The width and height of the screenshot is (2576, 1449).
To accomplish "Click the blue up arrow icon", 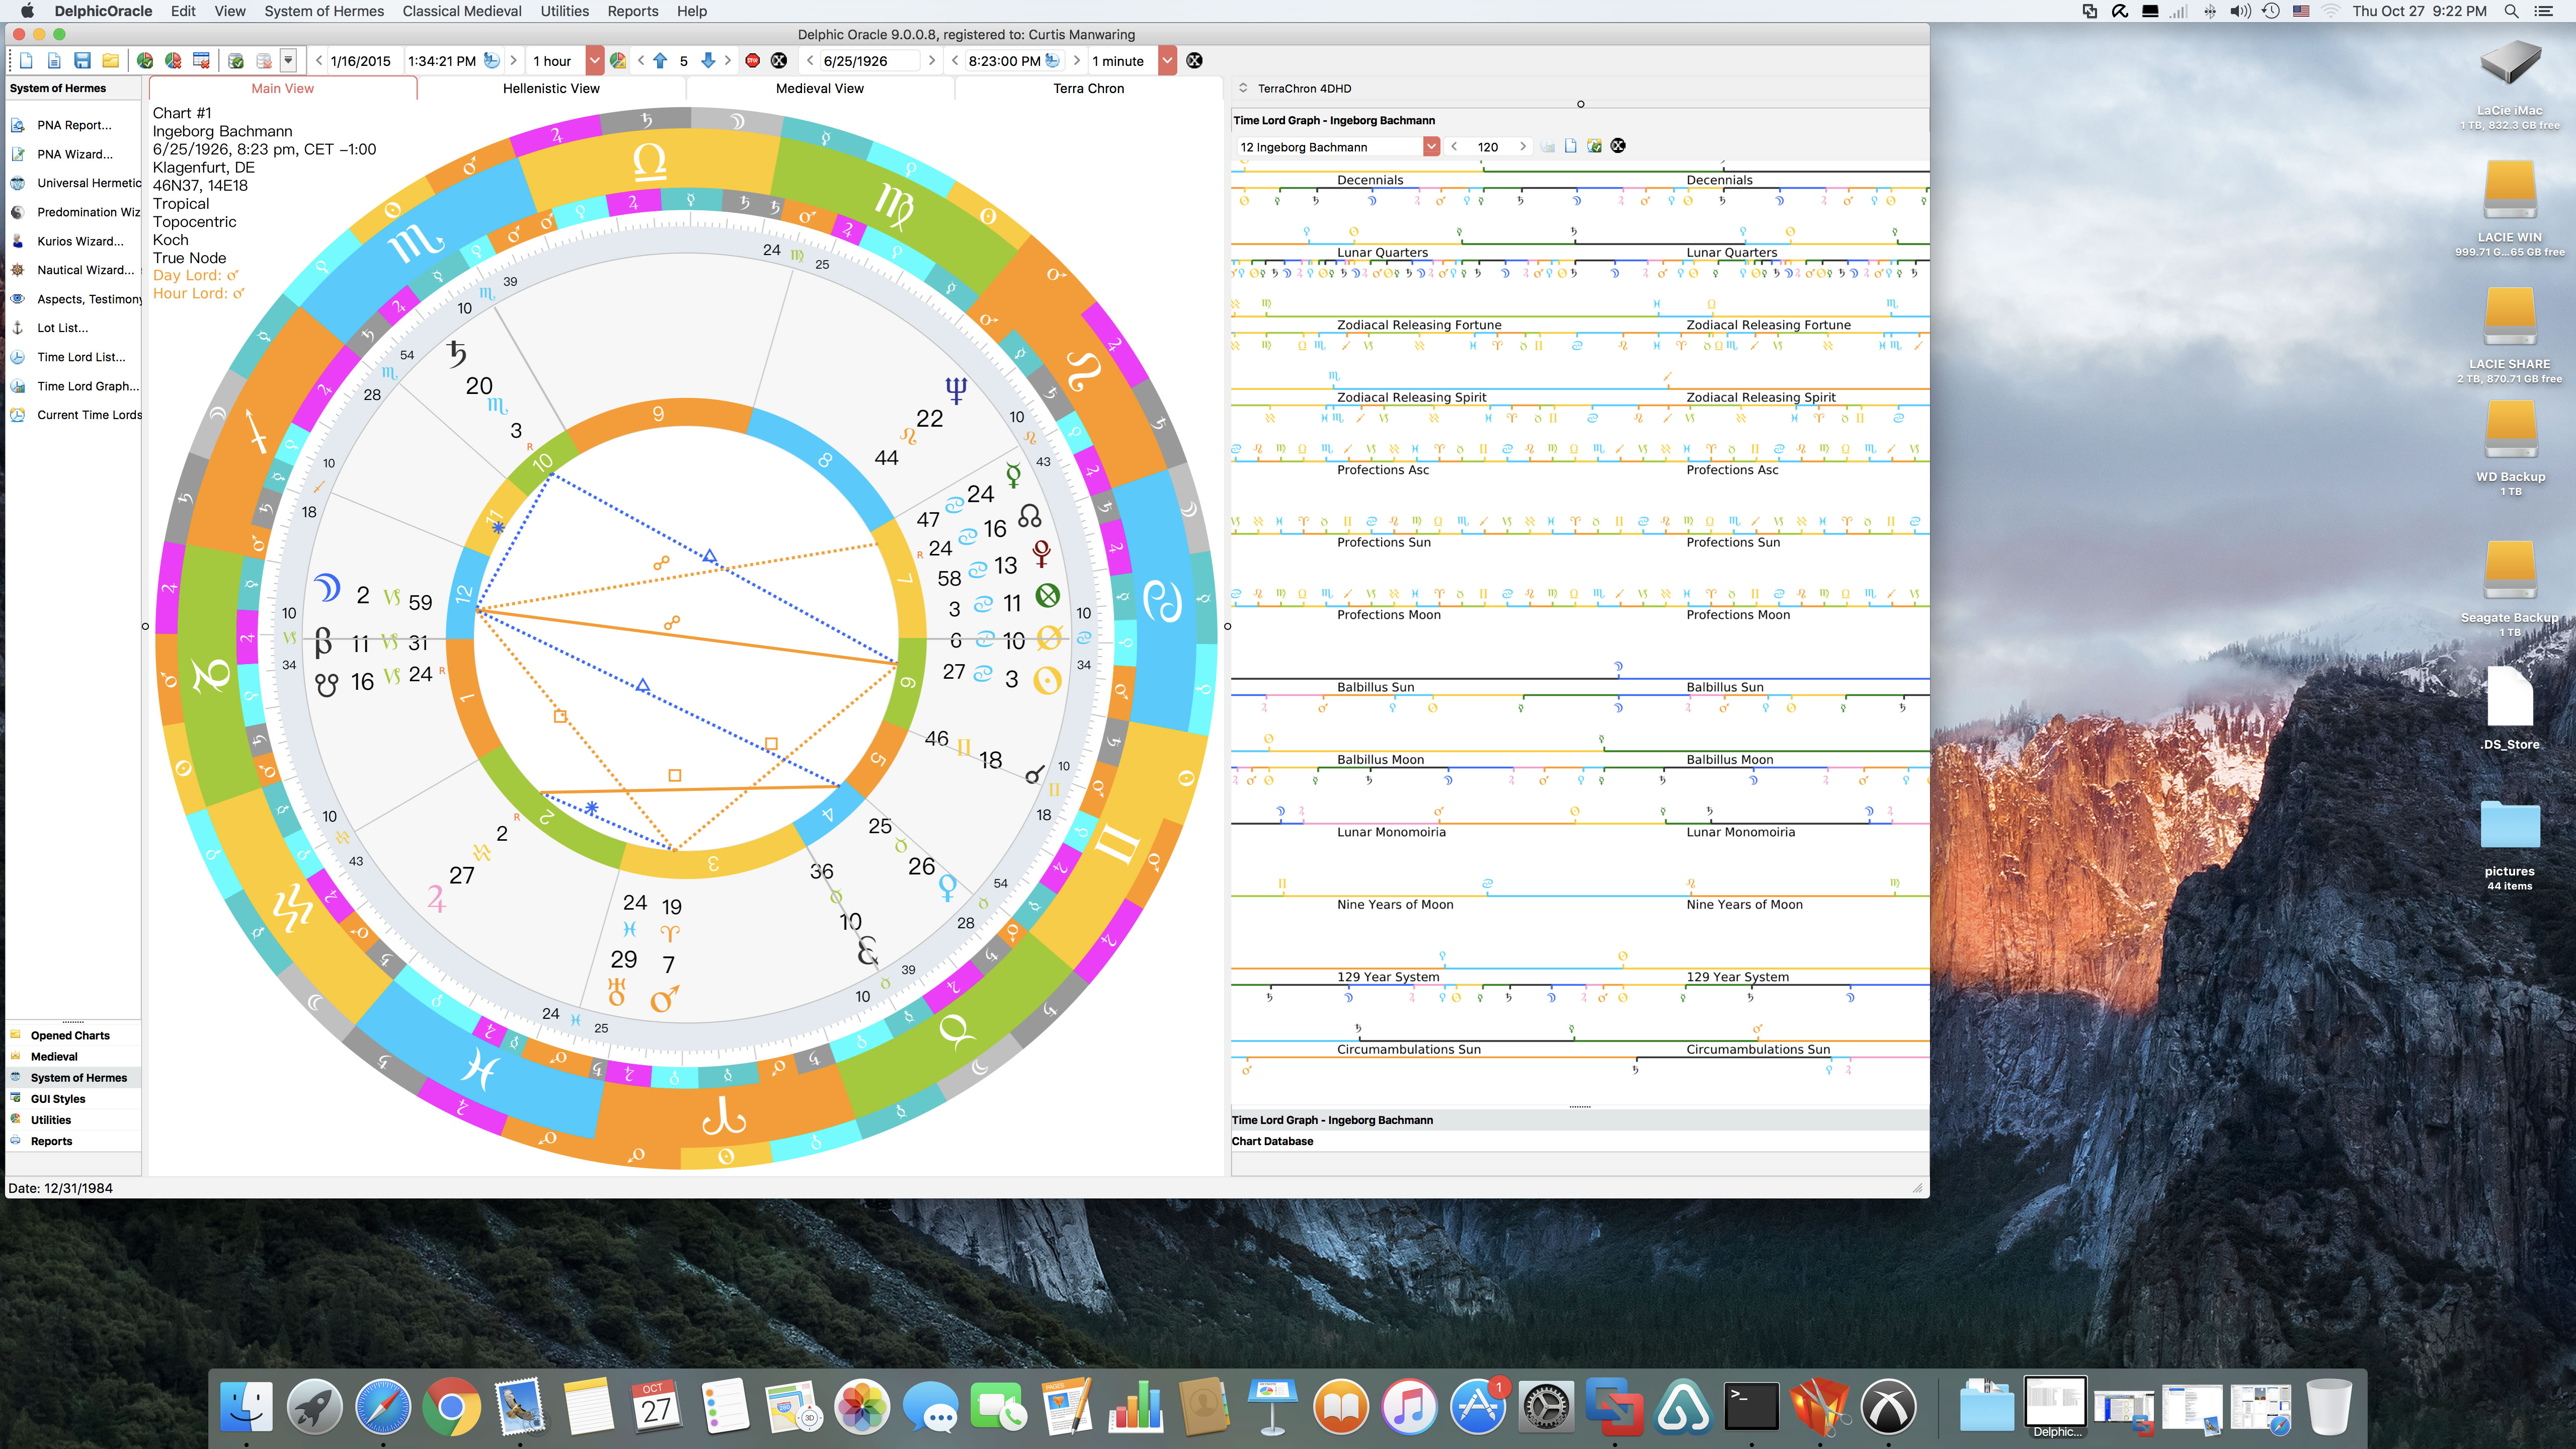I will click(x=660, y=61).
